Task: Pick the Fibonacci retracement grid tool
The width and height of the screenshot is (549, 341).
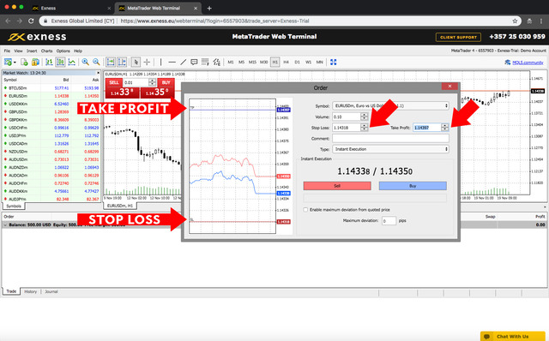Action: (x=205, y=62)
